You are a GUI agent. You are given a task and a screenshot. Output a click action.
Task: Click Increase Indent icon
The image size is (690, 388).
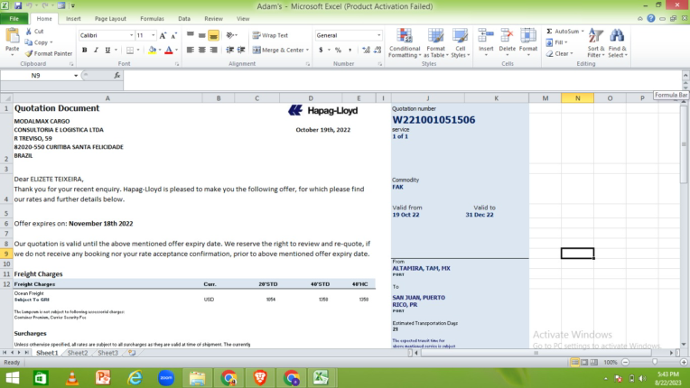241,51
